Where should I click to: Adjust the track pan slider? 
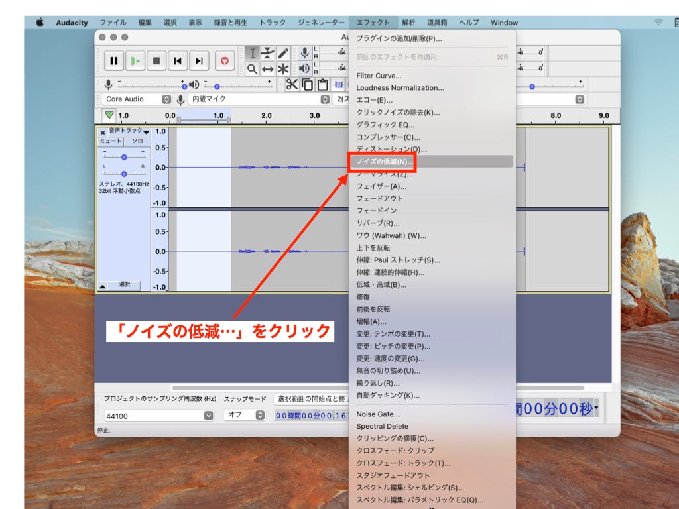pyautogui.click(x=124, y=174)
